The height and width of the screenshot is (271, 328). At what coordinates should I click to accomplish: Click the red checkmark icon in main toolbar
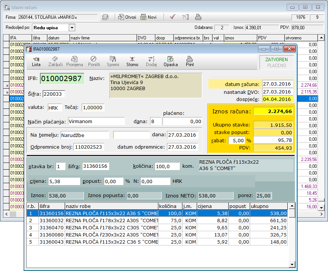[173, 17]
